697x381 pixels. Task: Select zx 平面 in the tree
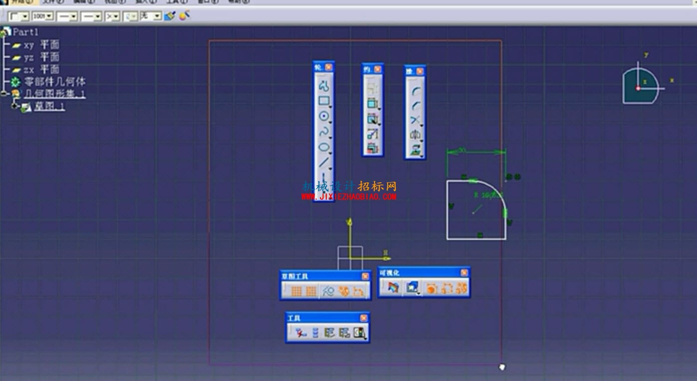41,69
